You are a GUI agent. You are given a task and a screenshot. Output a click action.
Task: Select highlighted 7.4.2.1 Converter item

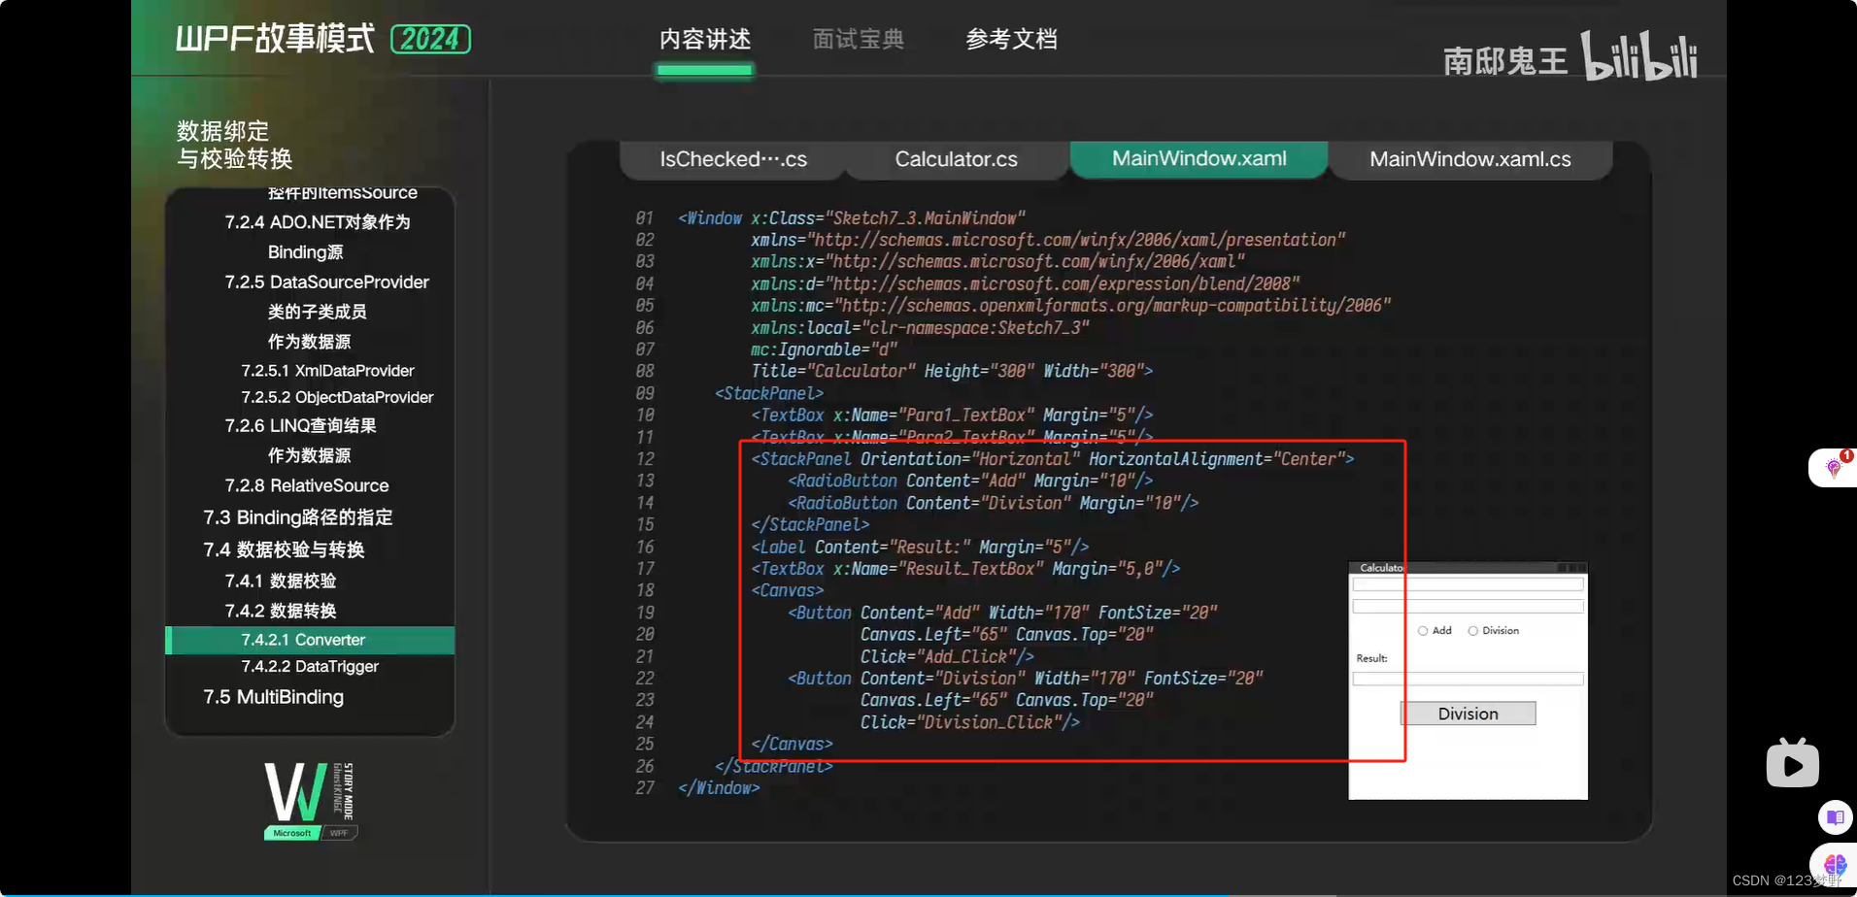click(x=310, y=640)
